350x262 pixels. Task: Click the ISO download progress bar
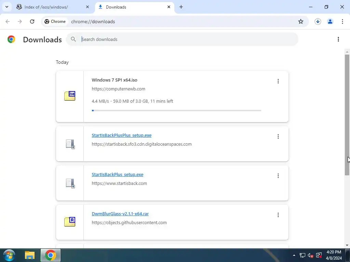176,111
